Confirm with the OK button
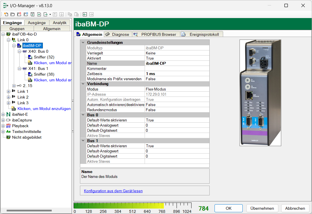 [228, 208]
